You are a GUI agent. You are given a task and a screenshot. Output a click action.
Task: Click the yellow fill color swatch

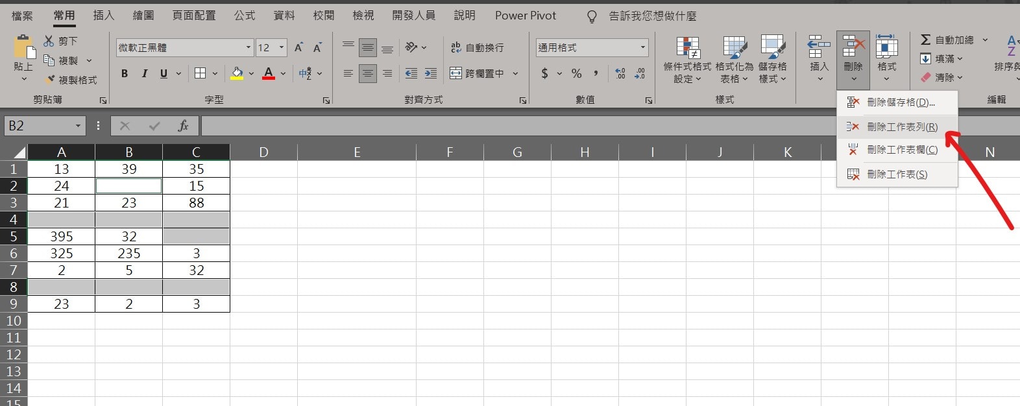(x=237, y=73)
